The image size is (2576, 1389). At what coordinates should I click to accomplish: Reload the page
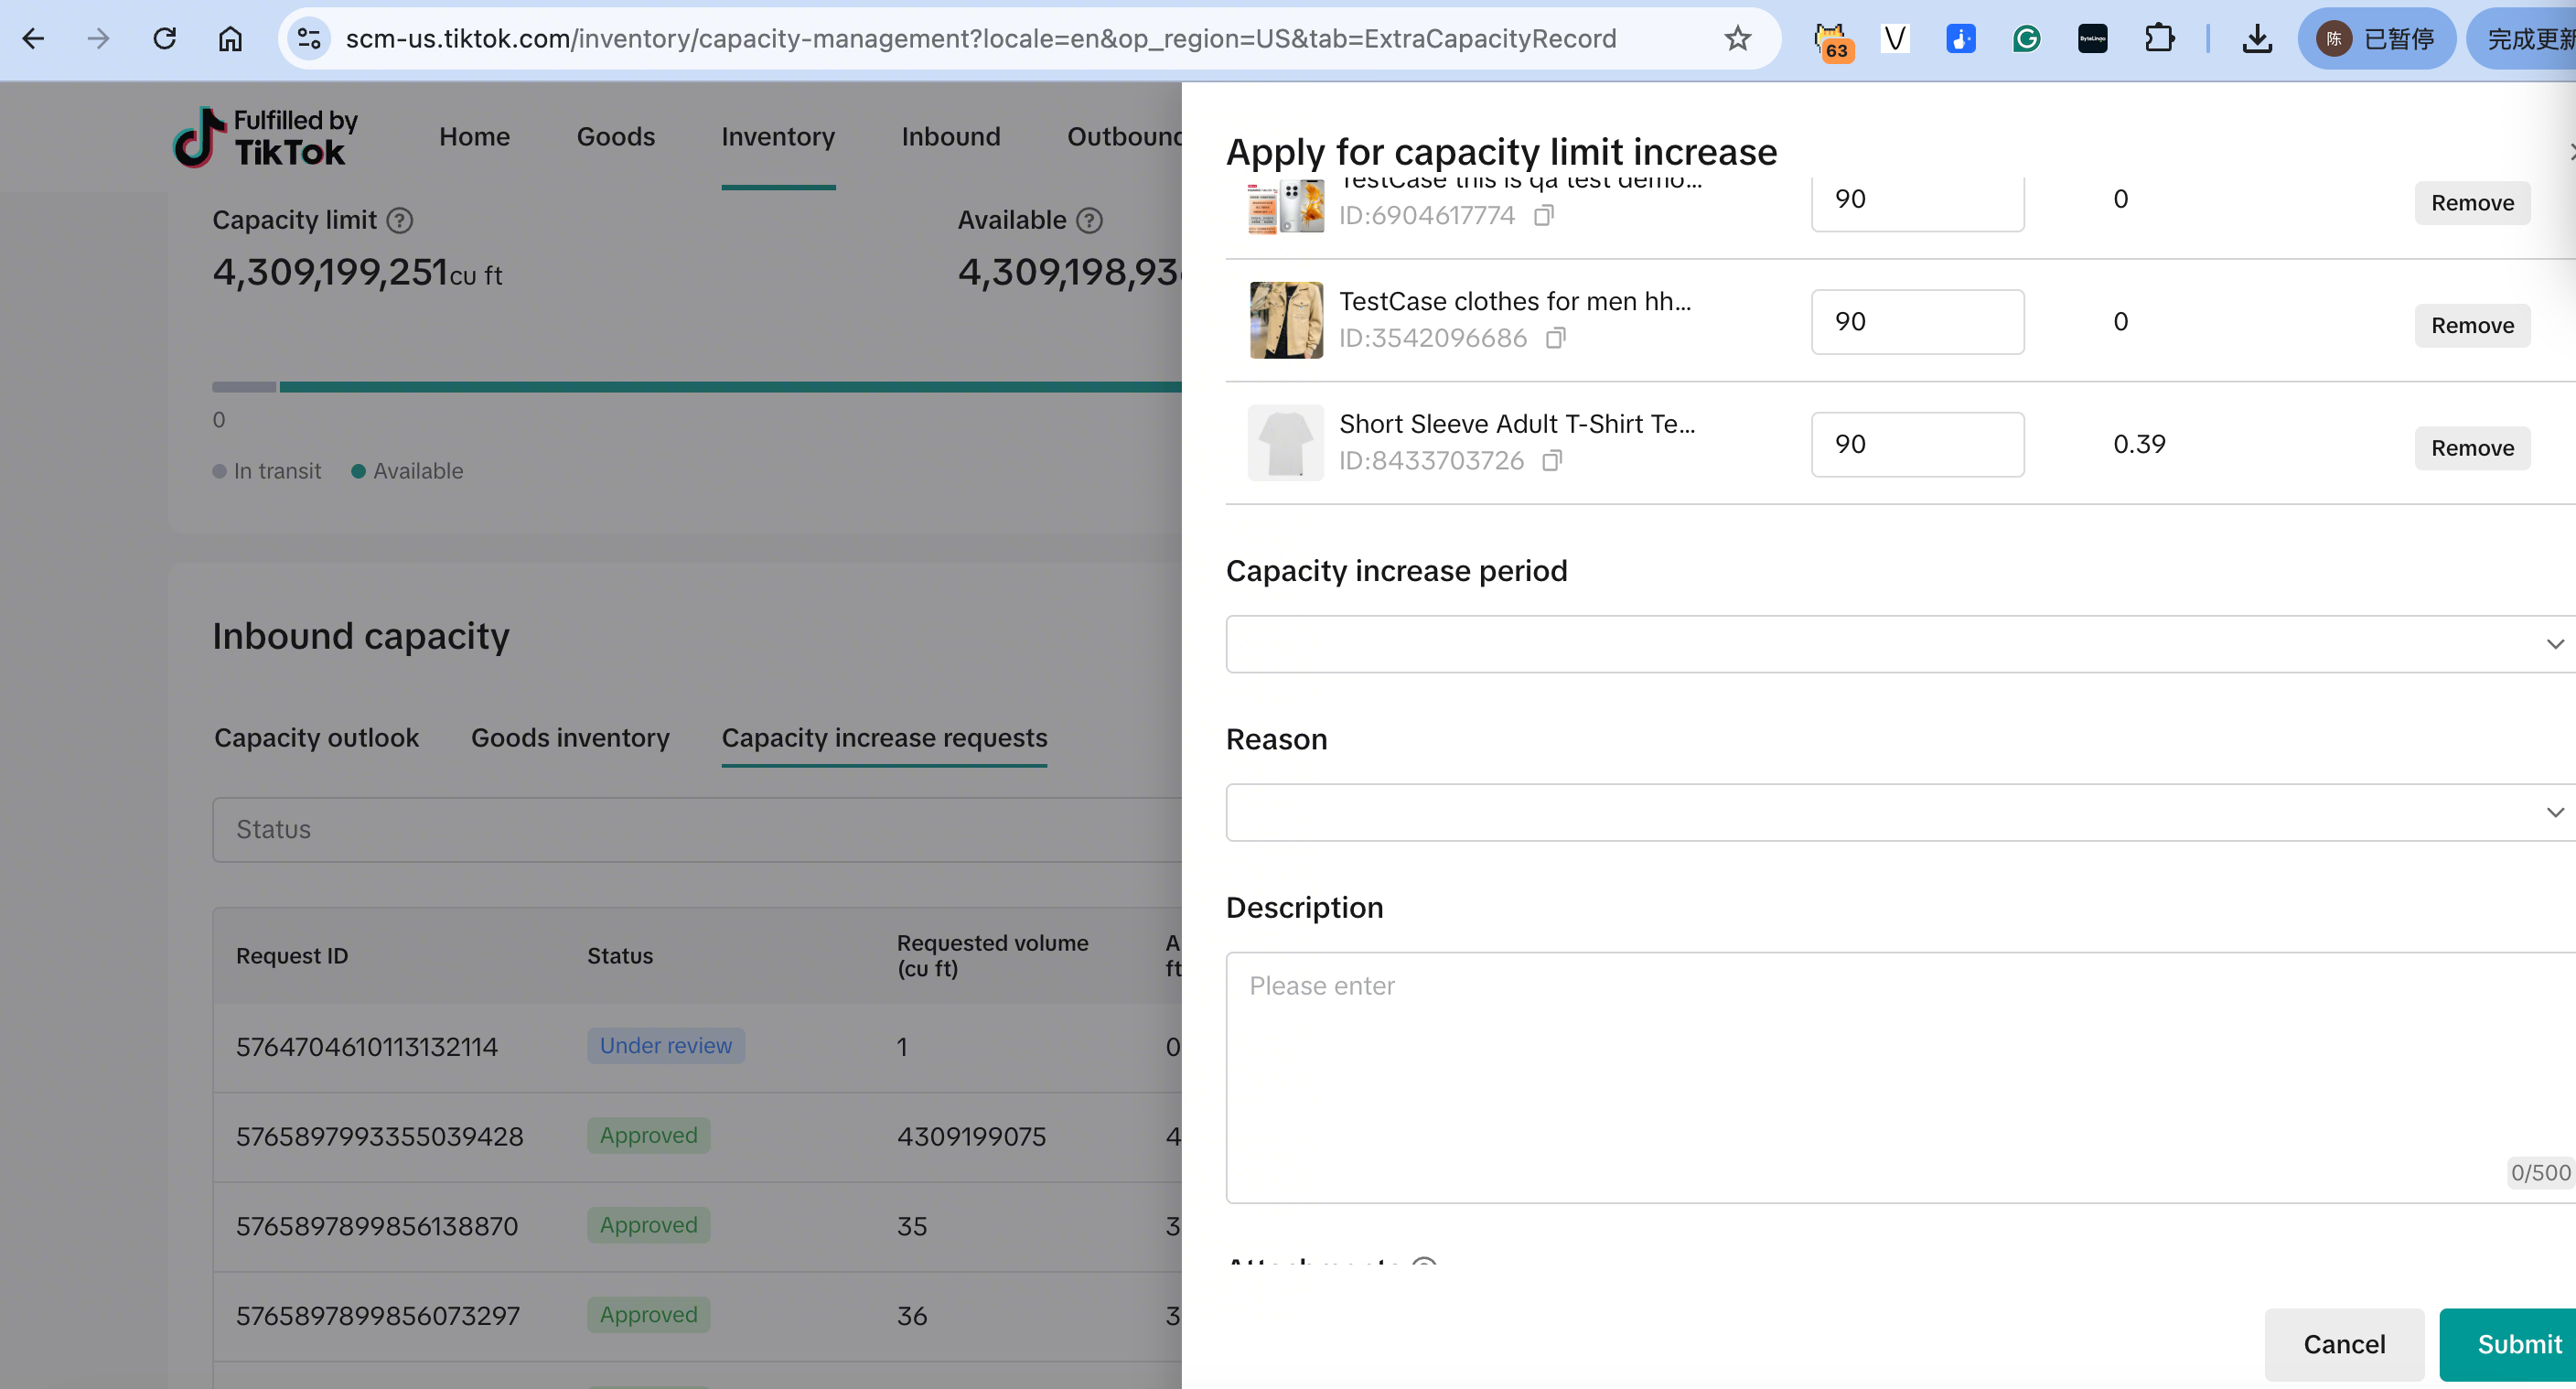[165, 39]
